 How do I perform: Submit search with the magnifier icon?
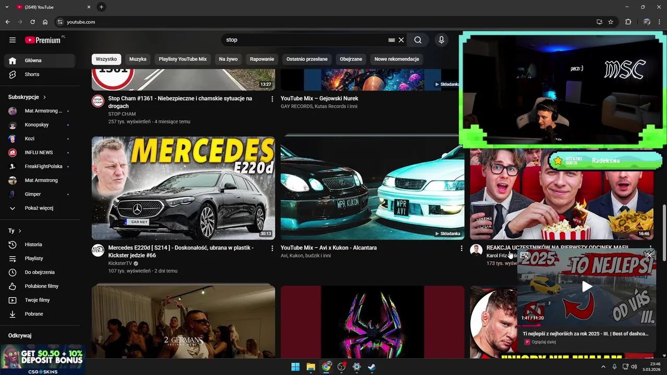coord(418,40)
